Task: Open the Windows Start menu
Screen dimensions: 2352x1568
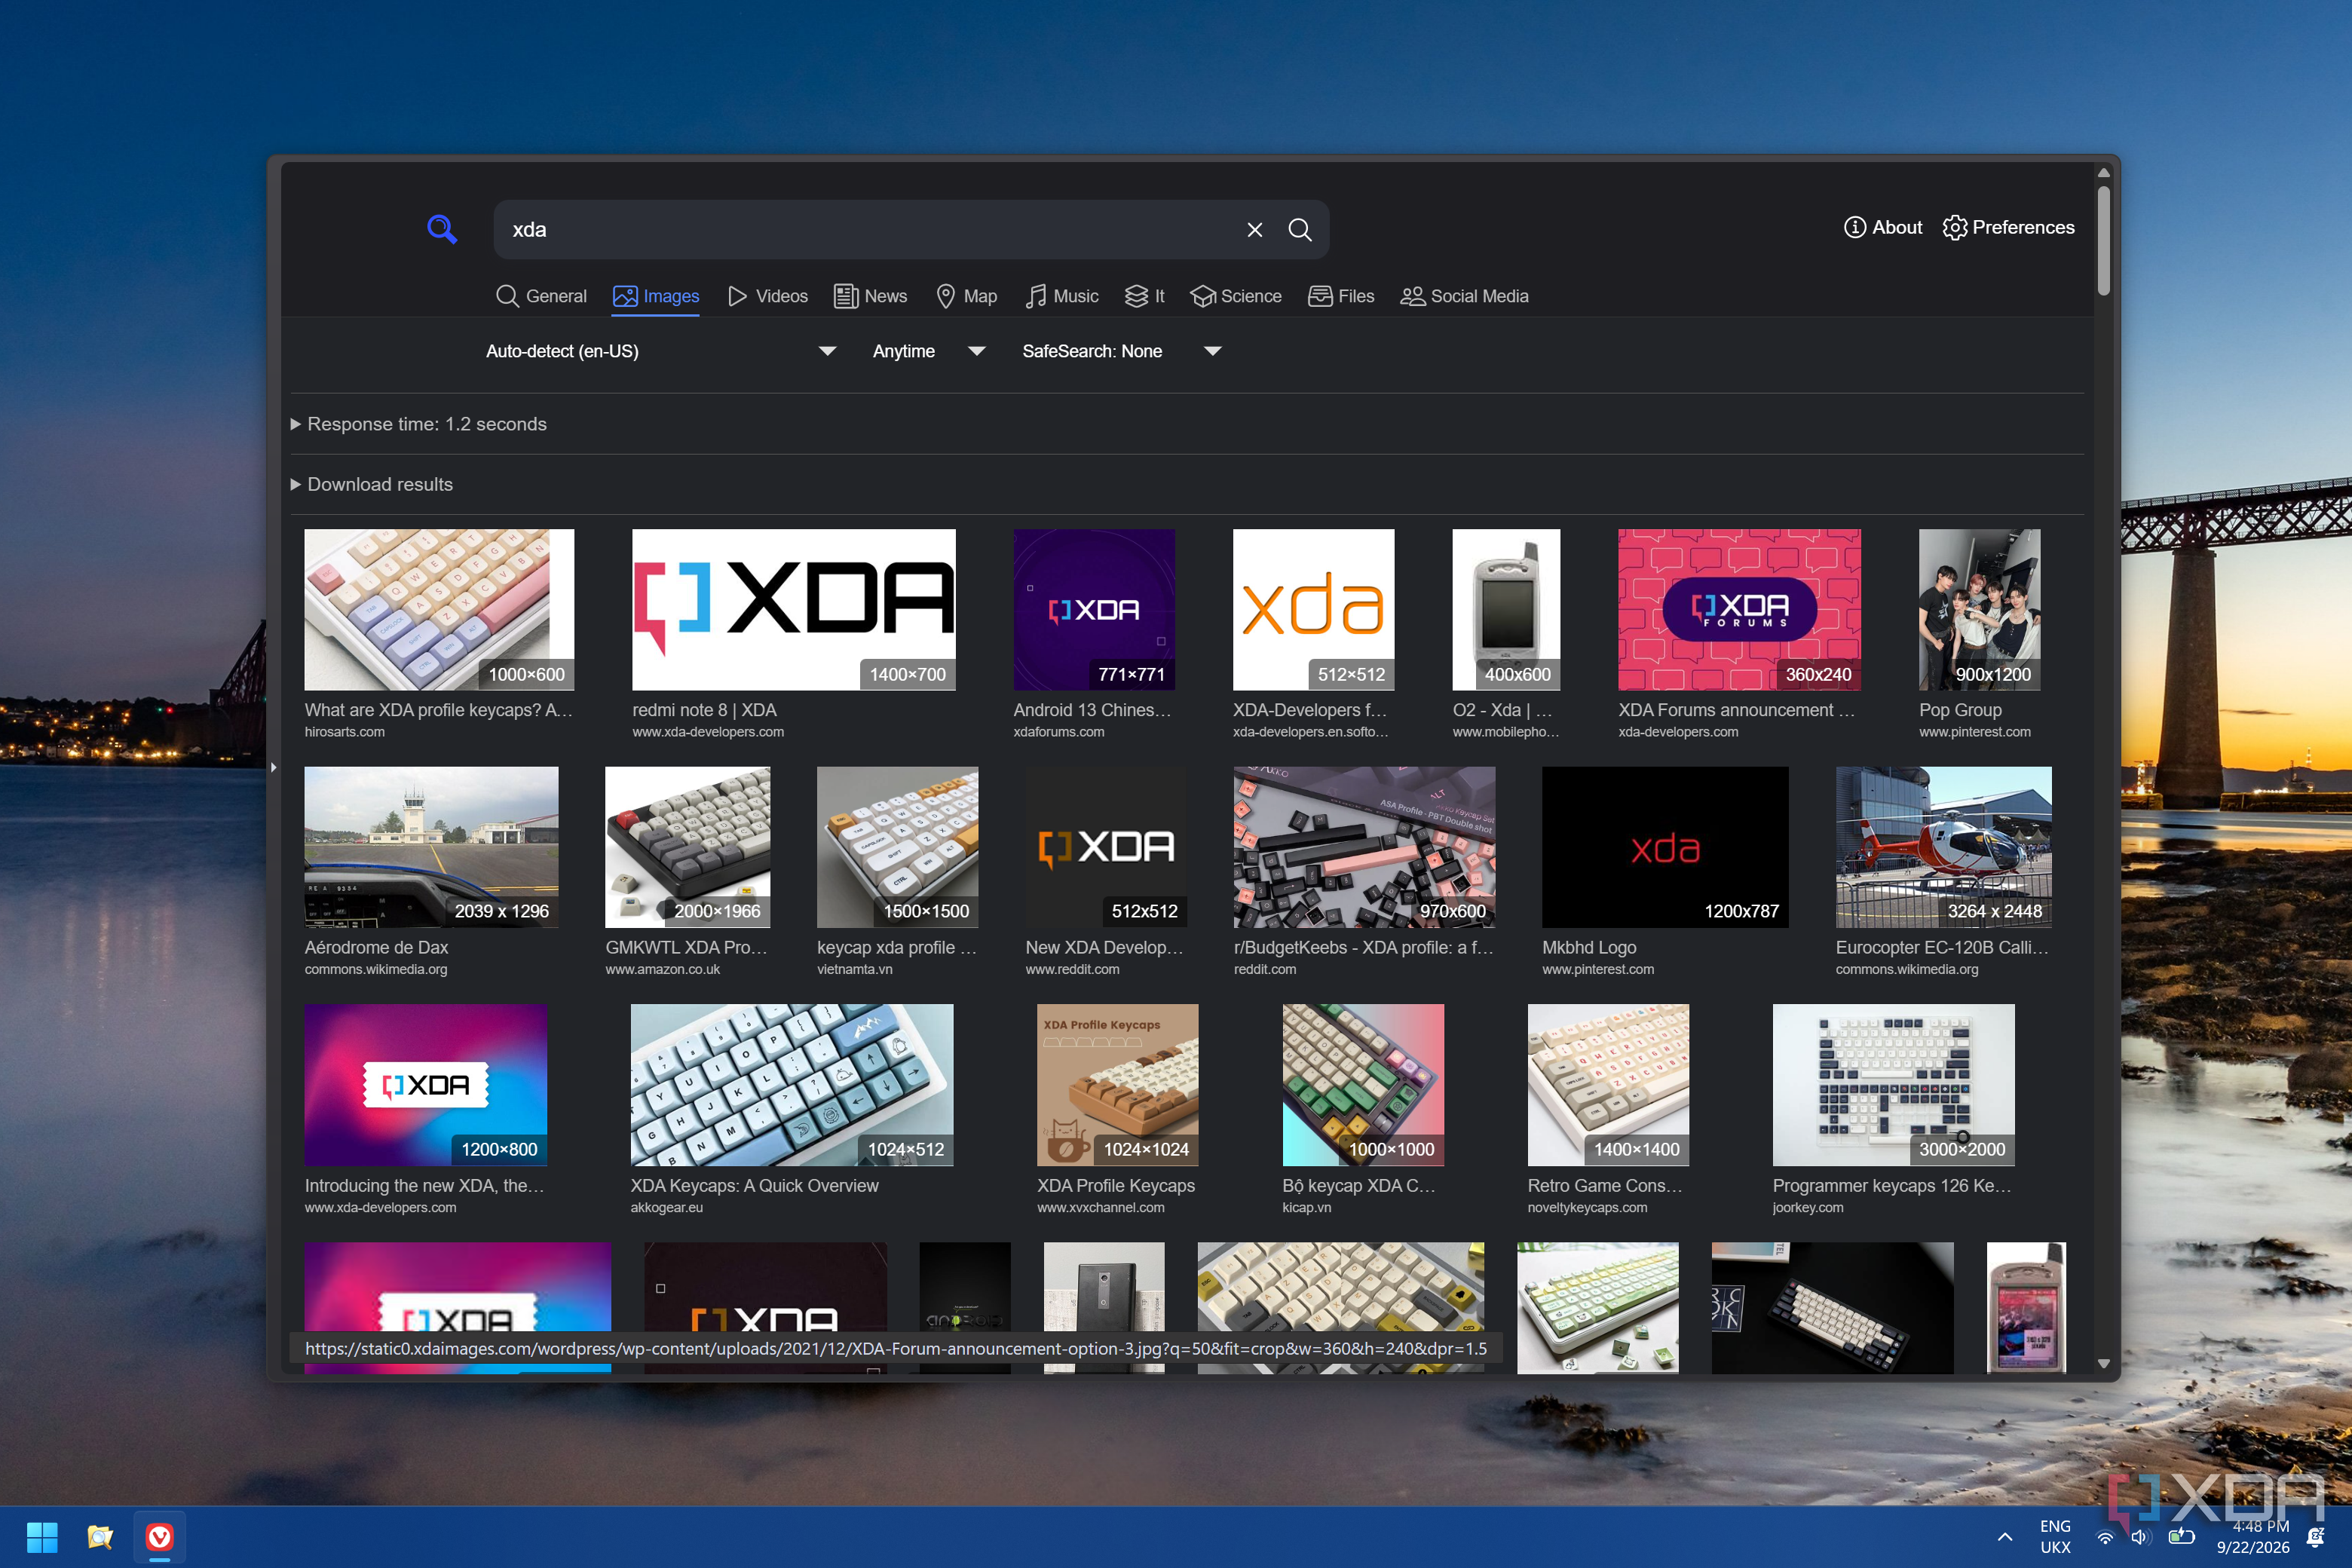Action: (x=42, y=1537)
